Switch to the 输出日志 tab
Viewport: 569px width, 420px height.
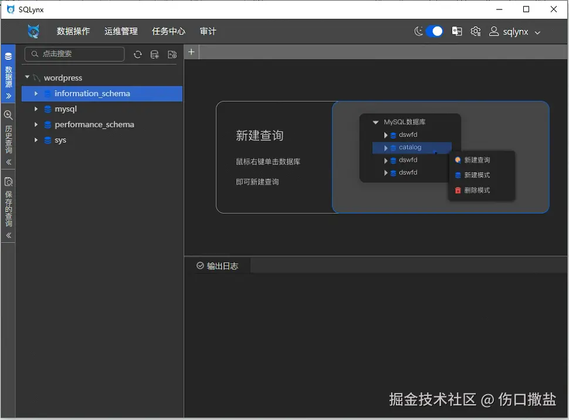pos(218,266)
